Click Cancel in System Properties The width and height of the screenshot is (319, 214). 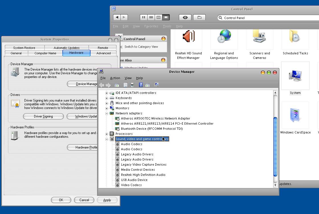coord(84,200)
